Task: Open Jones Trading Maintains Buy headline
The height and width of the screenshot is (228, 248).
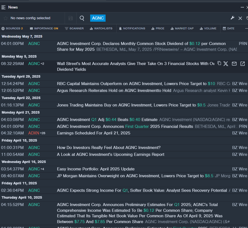Action: (x=131, y=105)
